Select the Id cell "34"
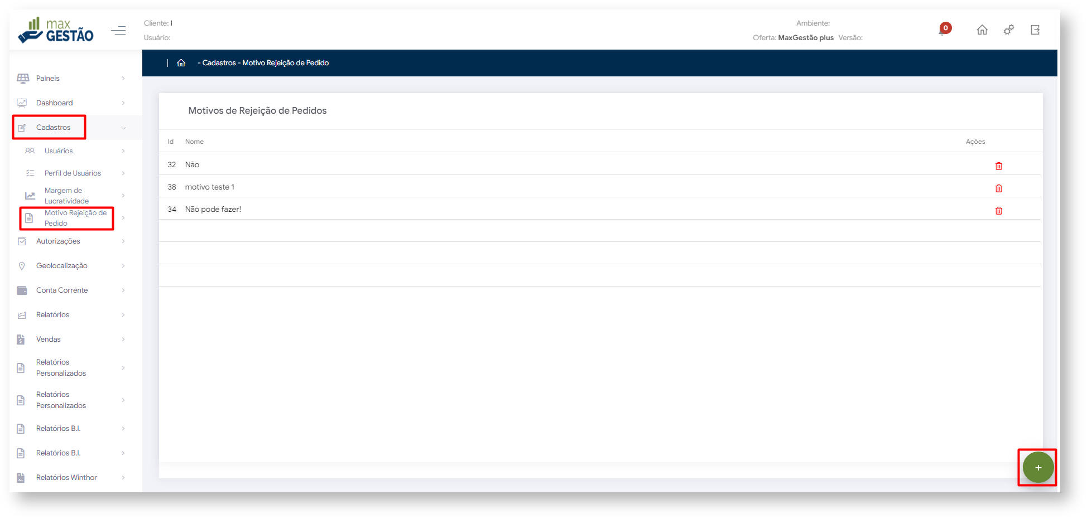The image size is (1087, 519). click(x=172, y=209)
